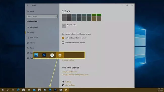
Task: Open Changing taskbar color help link
Action: [70, 72]
